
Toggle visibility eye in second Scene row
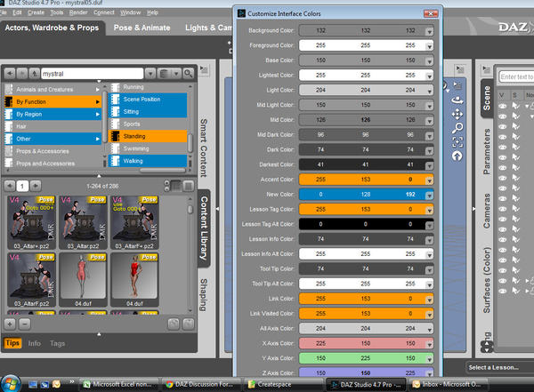(503, 116)
